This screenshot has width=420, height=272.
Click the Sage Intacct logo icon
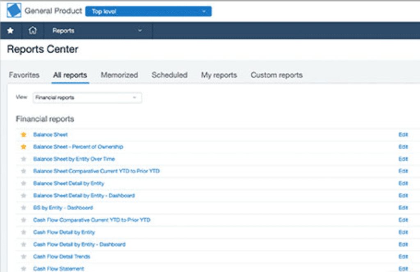(x=14, y=11)
